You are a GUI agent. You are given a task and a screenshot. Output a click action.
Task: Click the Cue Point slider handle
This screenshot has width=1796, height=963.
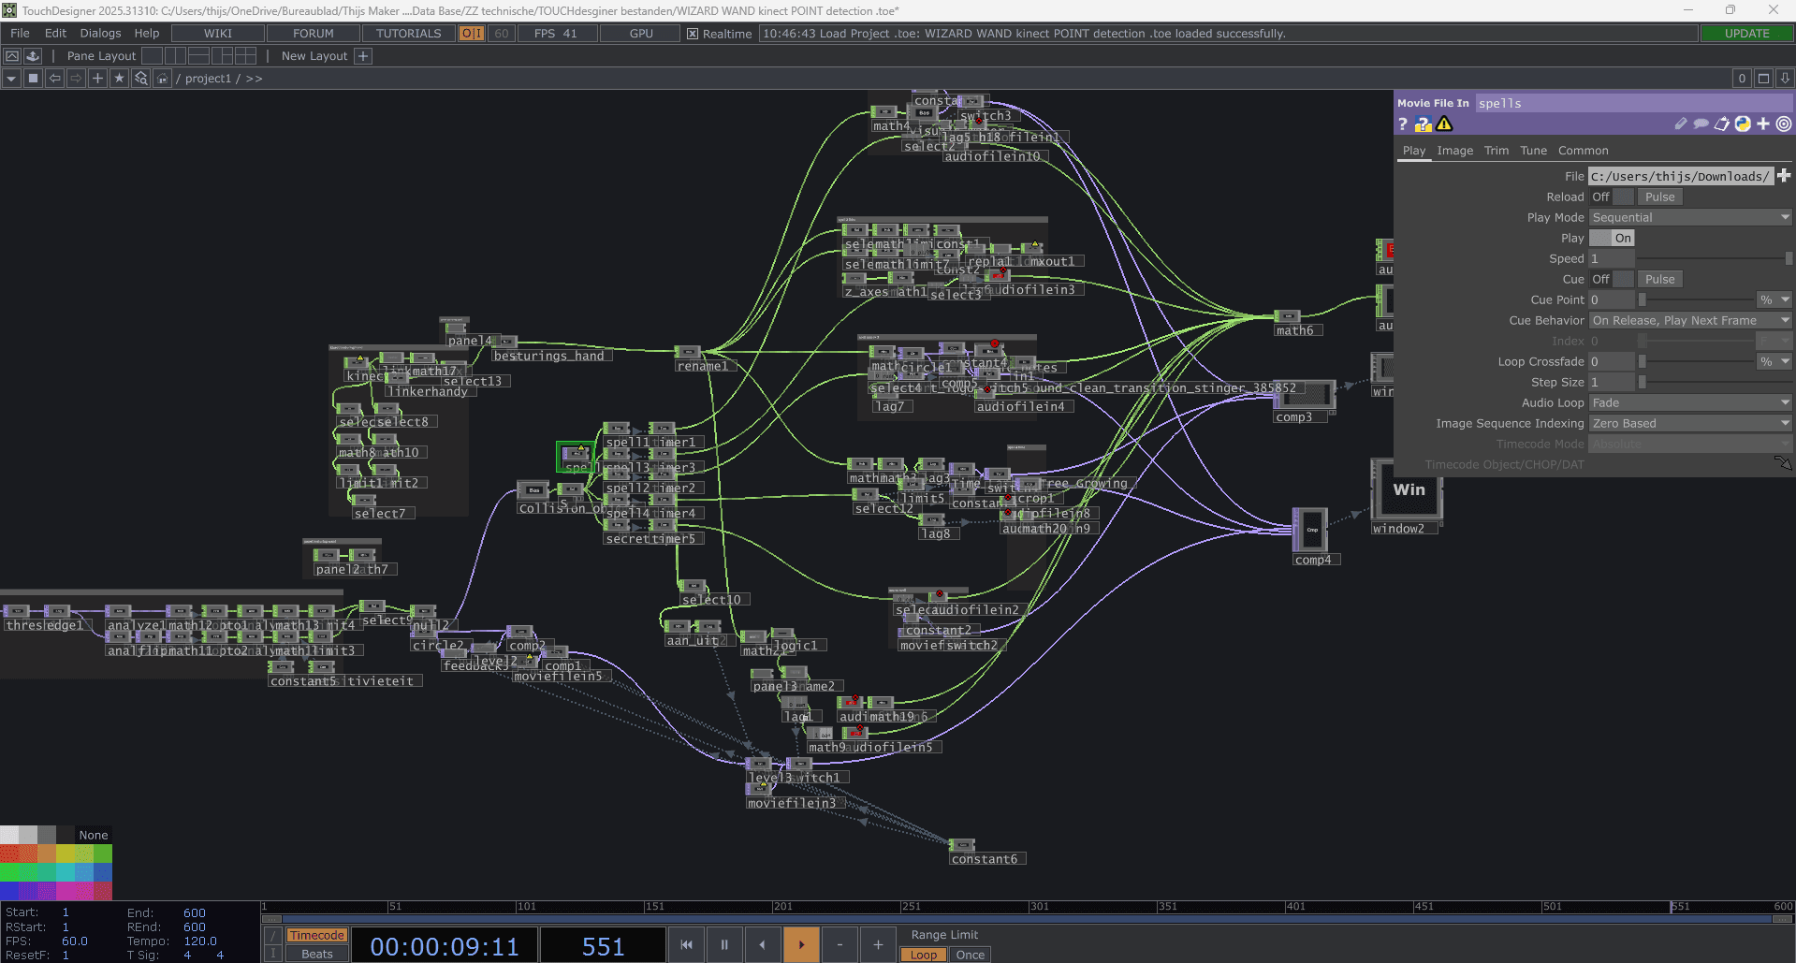point(1642,299)
